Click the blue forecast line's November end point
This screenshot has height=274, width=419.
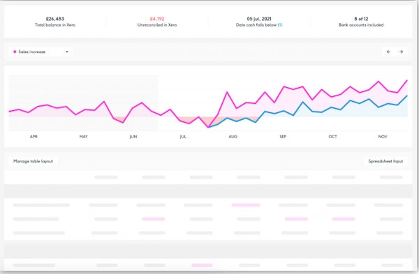[407, 96]
